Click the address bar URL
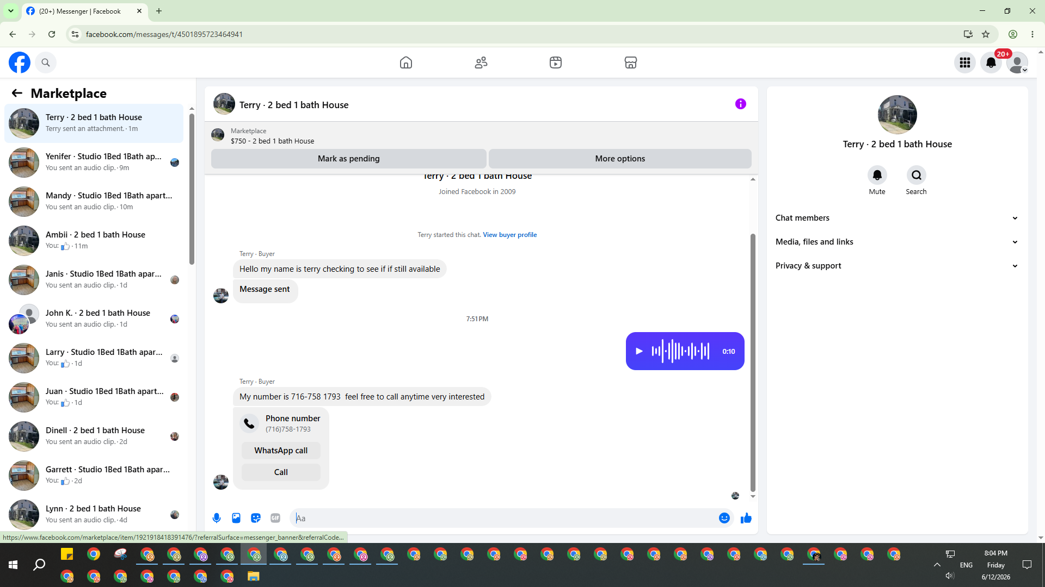Screen dimensions: 1045x587 (164, 34)
